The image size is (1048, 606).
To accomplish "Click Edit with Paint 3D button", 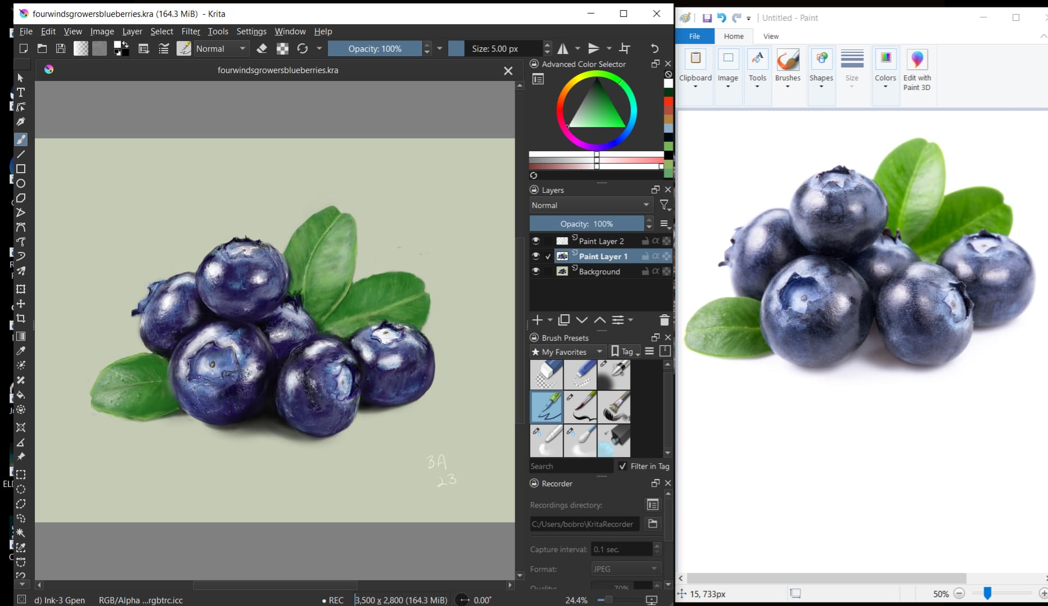I will (916, 68).
